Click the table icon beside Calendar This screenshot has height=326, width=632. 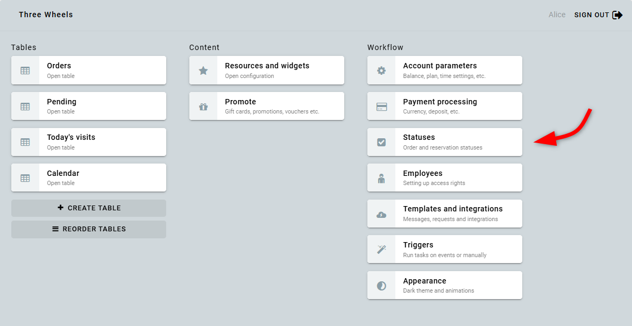tap(25, 178)
